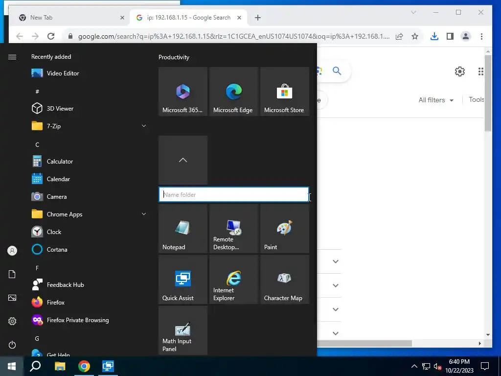The width and height of the screenshot is (501, 376).
Task: Reload the Chrome page
Action: click(51, 36)
